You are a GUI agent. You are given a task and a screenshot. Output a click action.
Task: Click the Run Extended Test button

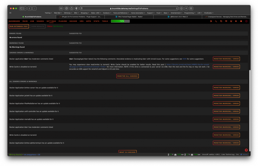point(19,26)
